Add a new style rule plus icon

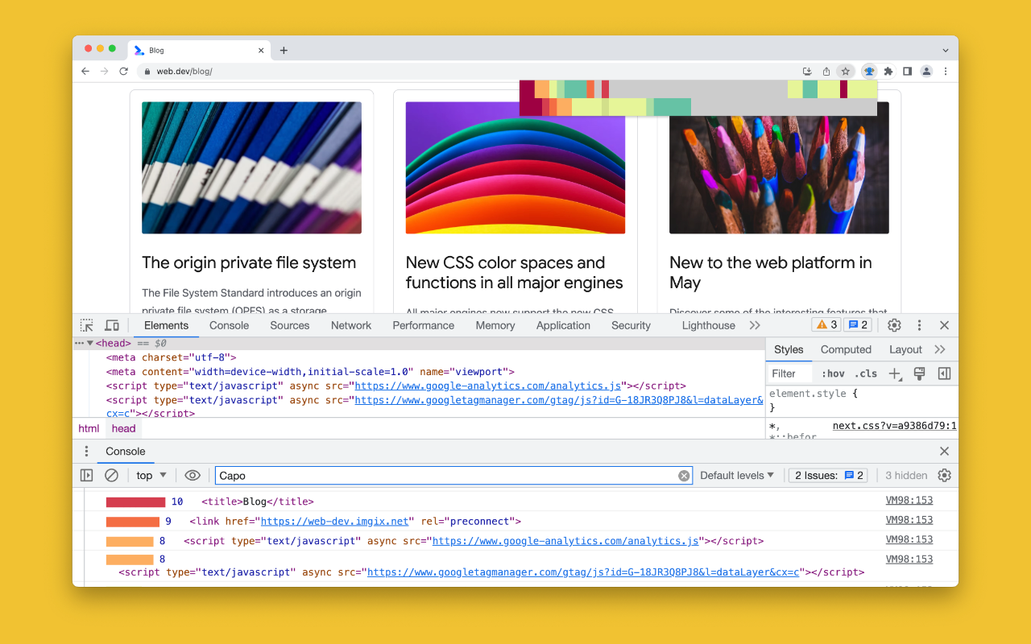click(x=894, y=374)
